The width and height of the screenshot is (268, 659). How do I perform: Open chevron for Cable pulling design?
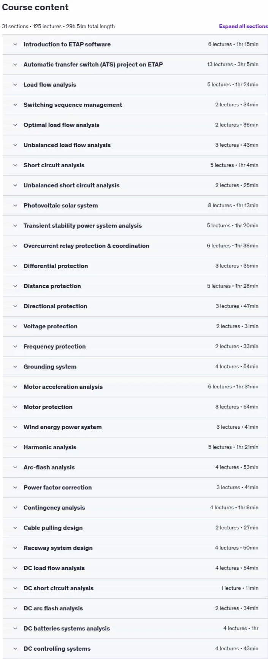point(15,528)
